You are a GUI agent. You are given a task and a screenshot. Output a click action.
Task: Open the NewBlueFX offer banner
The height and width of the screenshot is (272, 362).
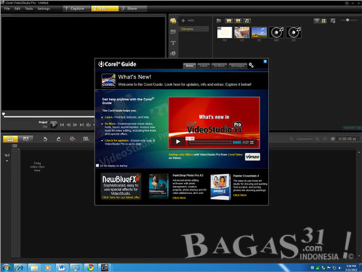click(x=121, y=186)
